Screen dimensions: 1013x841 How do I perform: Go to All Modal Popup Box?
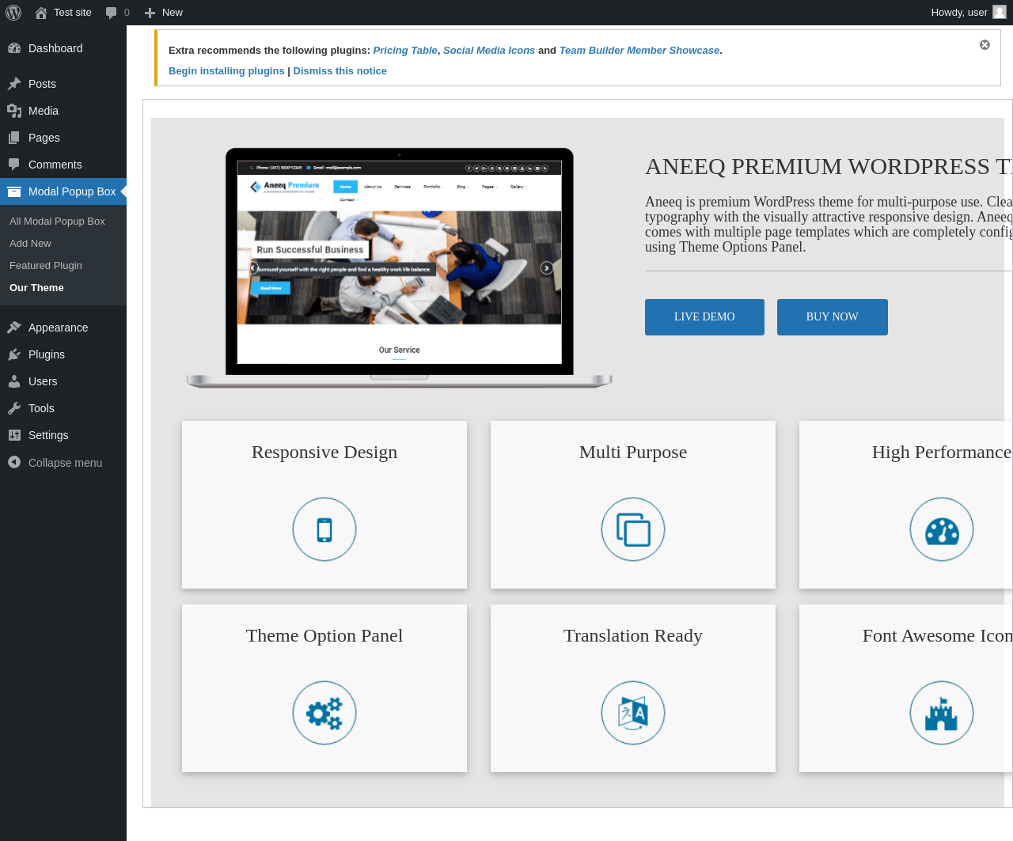pos(57,222)
